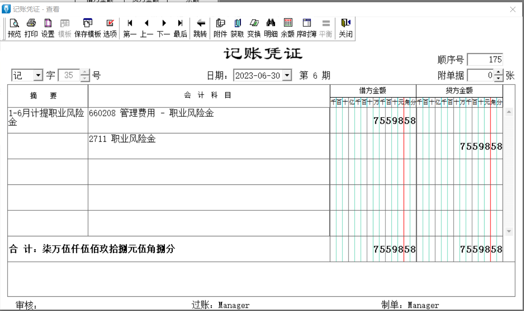Screen dimensions: 524x311
Task: Click the 关闭 (Close) toolbar icon
Action: (346, 28)
